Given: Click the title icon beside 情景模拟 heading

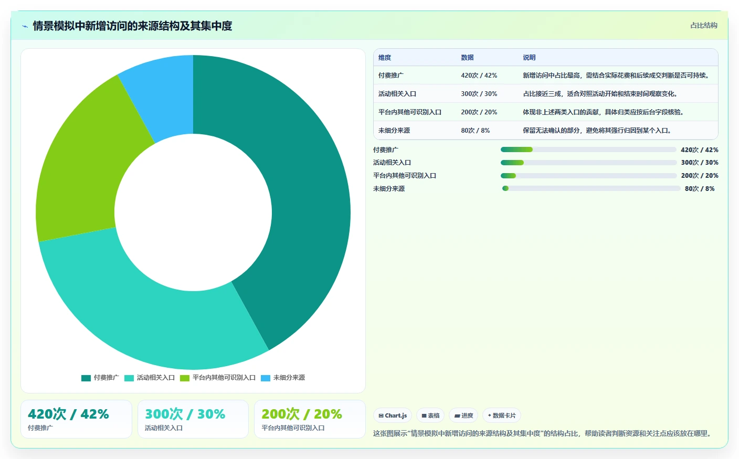Looking at the screenshot, I should point(25,26).
